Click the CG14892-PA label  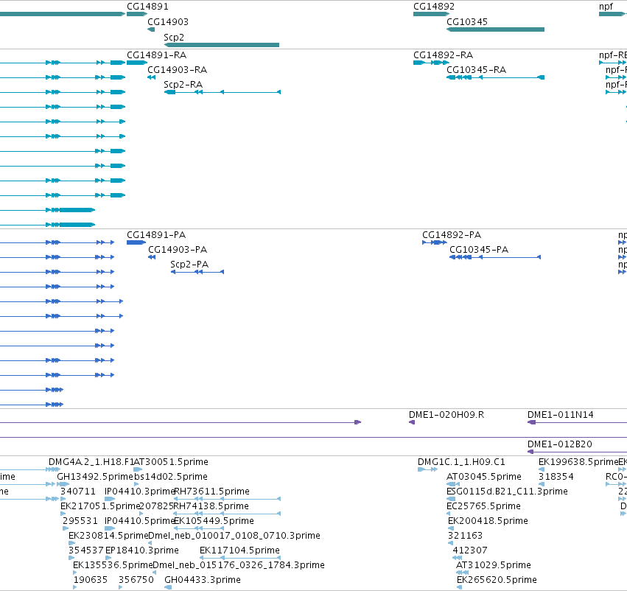(x=452, y=235)
